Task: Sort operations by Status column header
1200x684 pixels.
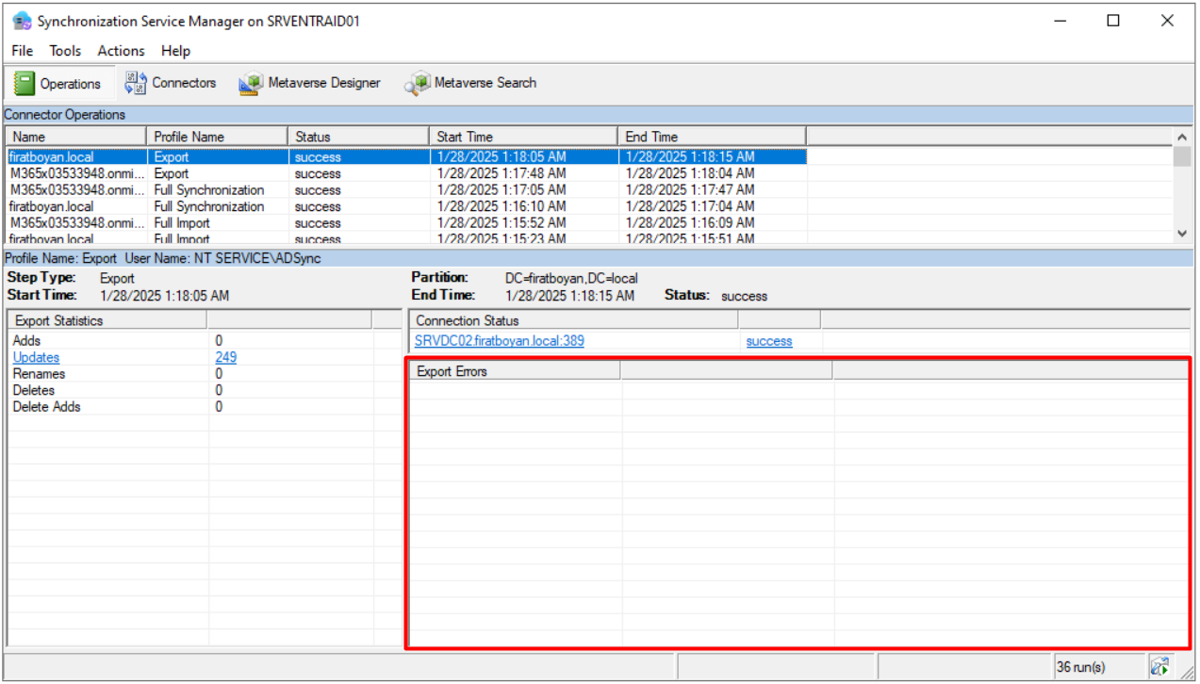Action: point(358,137)
